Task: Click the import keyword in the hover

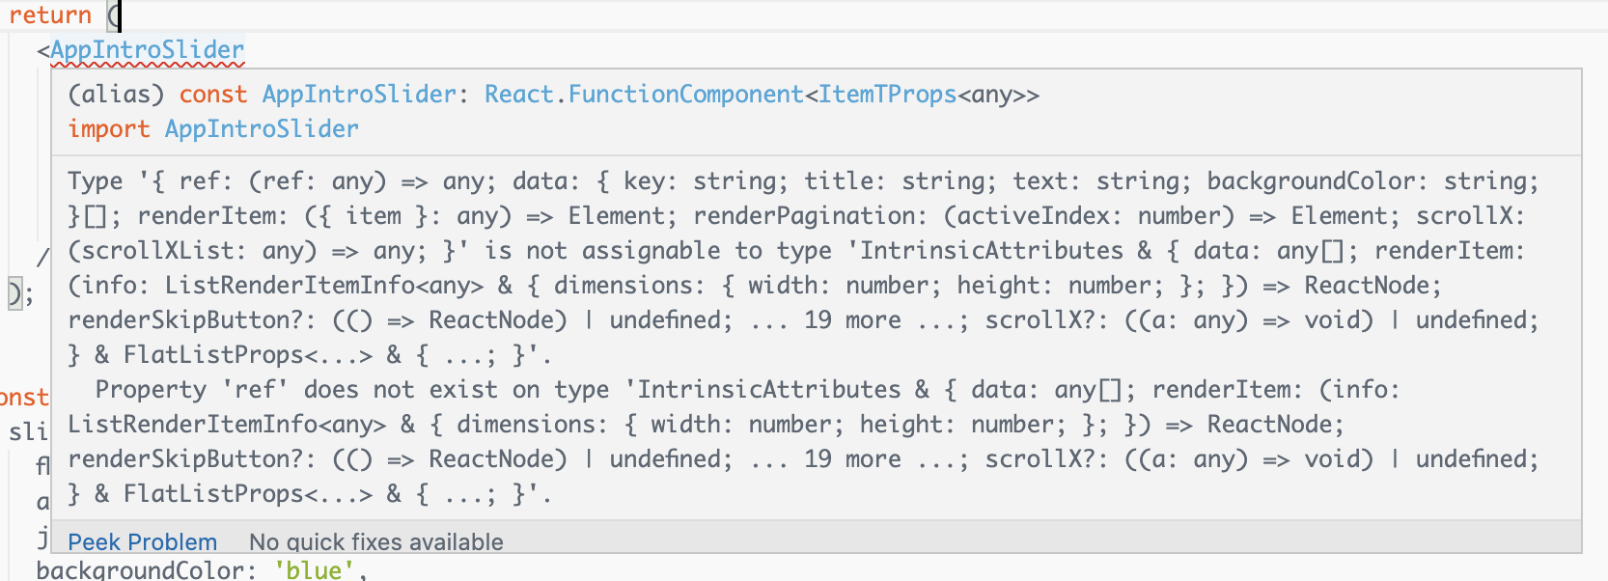Action: point(109,129)
